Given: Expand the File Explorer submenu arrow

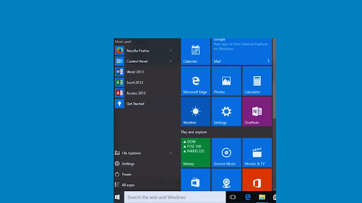Looking at the screenshot, I should click(171, 153).
